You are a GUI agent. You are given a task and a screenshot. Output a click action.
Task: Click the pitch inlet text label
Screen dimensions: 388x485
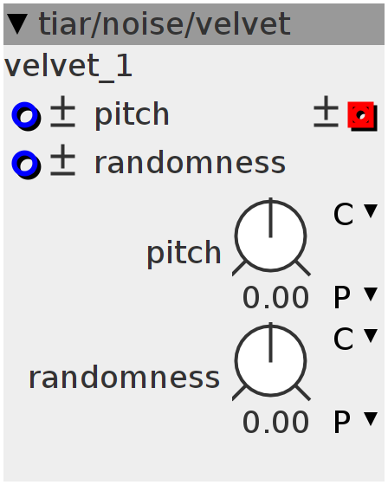(132, 115)
